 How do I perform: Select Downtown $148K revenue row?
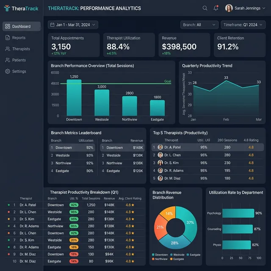(x=122, y=148)
